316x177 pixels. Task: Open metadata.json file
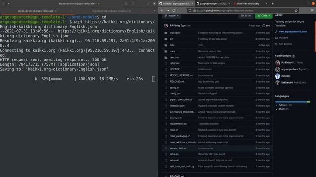[x=177, y=106]
